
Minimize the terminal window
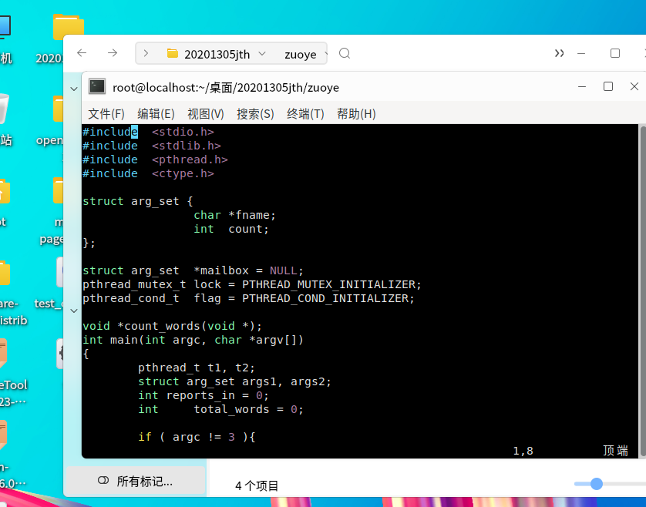click(582, 86)
